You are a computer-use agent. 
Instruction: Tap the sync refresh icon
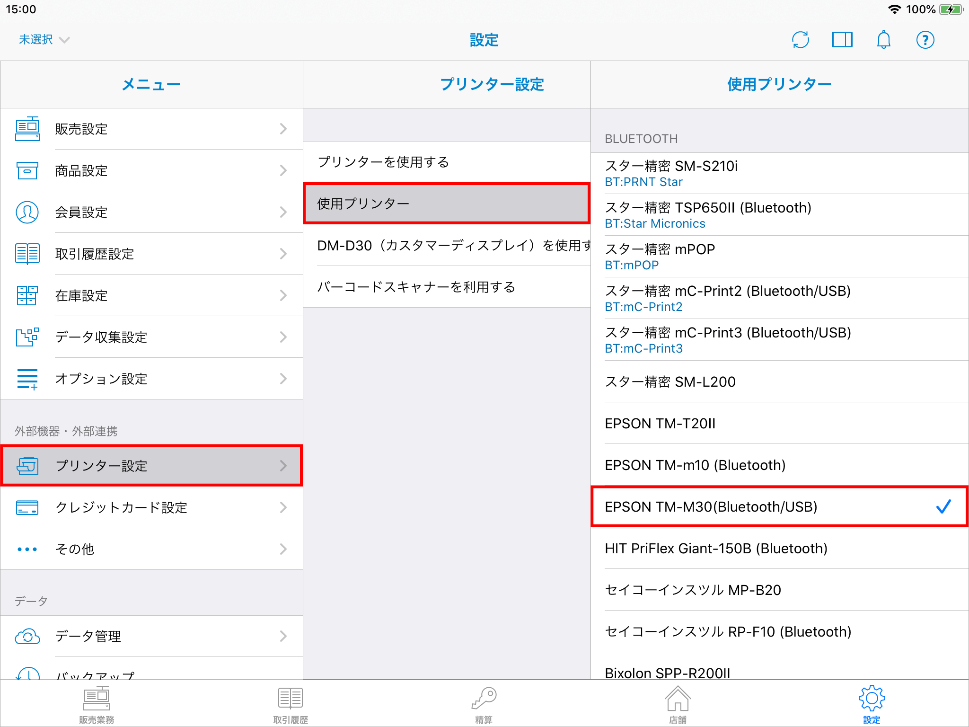pyautogui.click(x=800, y=40)
